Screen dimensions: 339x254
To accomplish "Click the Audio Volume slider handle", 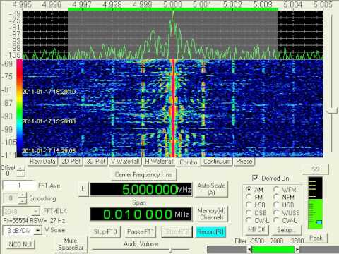I will (172, 250).
